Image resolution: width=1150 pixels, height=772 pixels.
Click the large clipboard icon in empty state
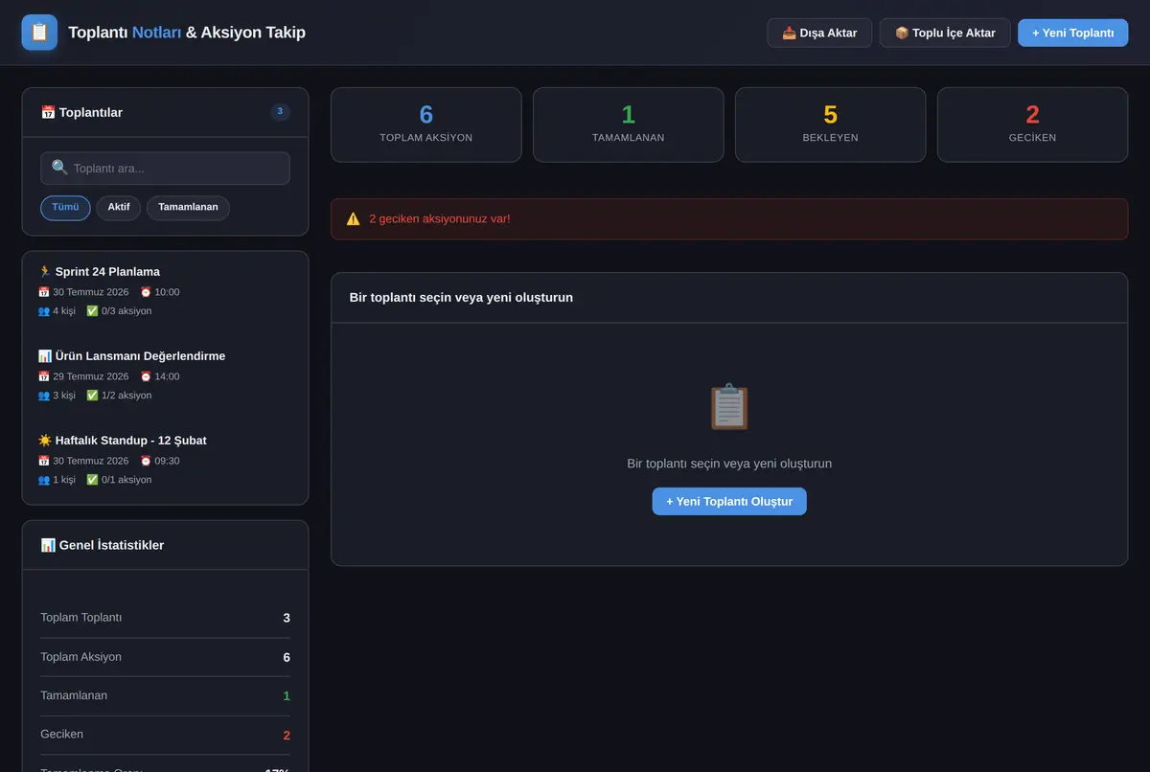729,407
